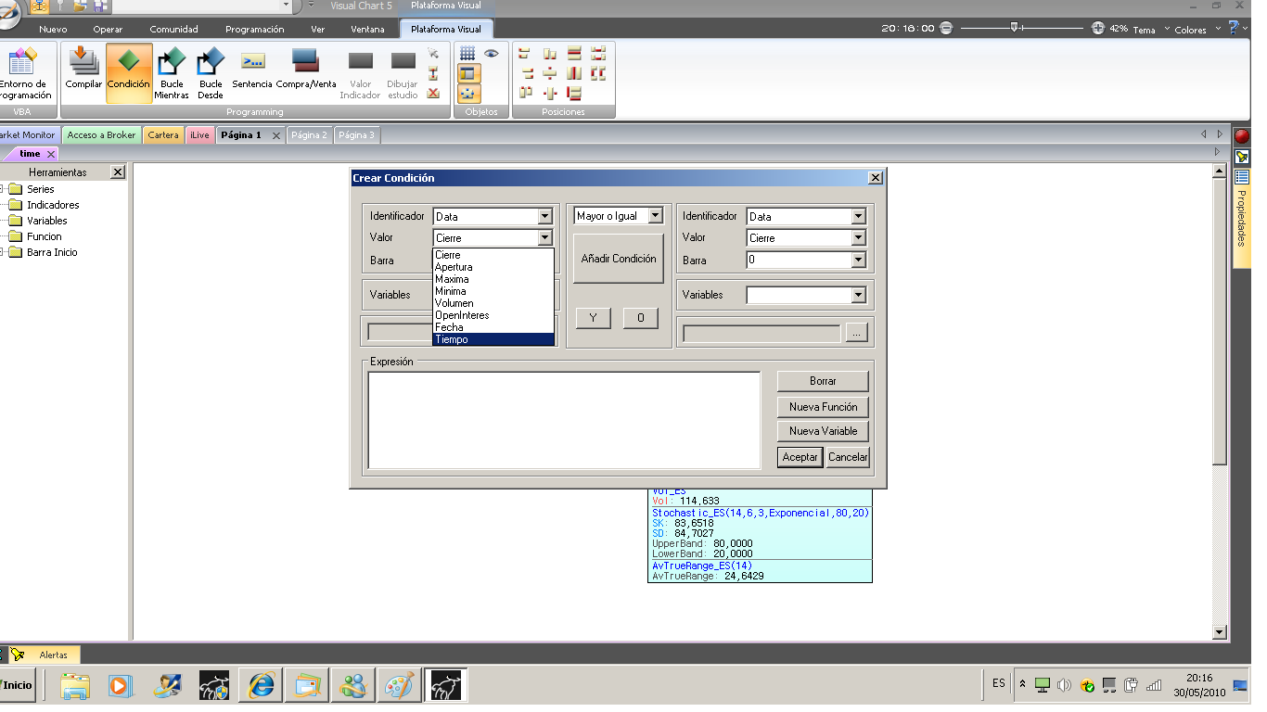This screenshot has height=712, width=1267.
Task: Click the Aceptar button
Action: [800, 457]
